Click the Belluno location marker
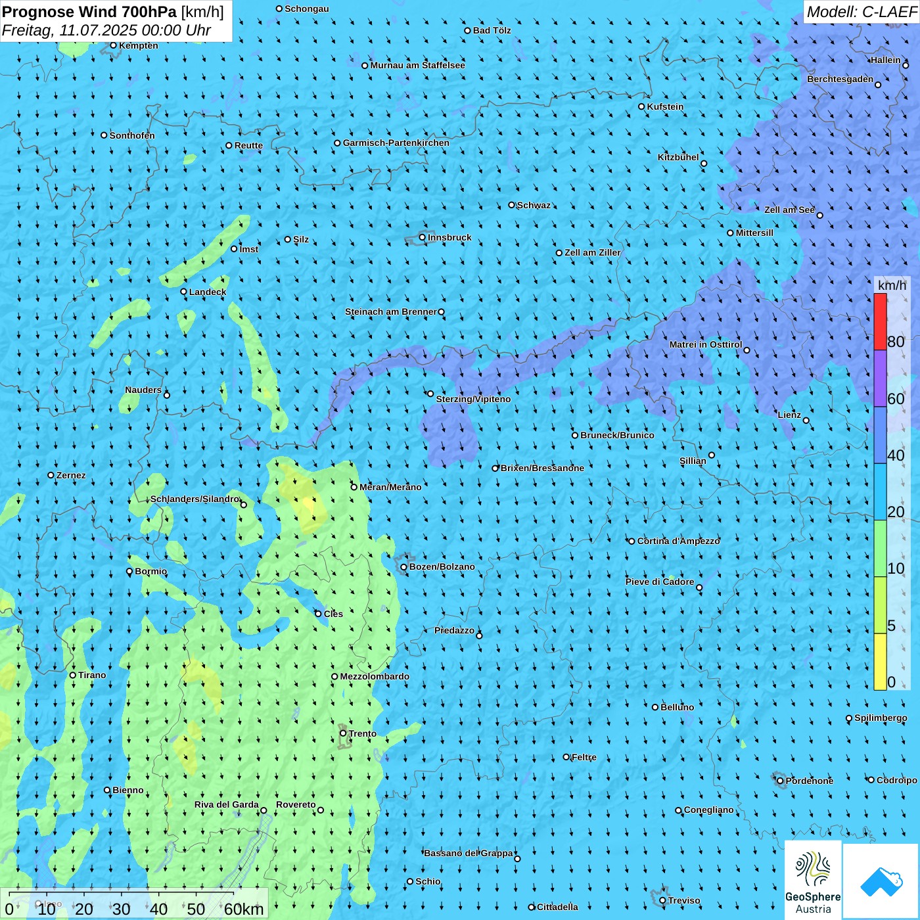Image resolution: width=920 pixels, height=920 pixels. (655, 707)
